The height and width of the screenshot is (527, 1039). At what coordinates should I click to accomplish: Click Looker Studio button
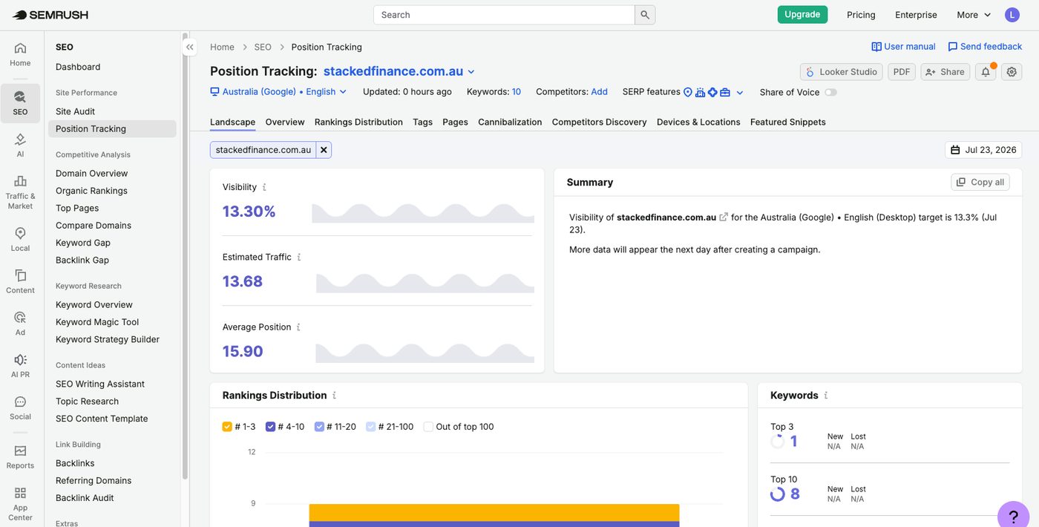(842, 72)
